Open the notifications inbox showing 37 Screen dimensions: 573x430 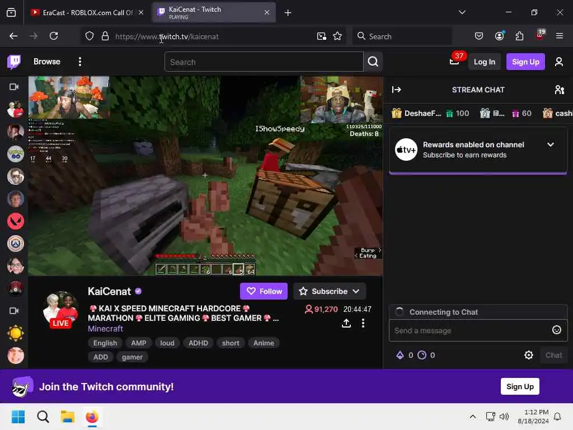pos(454,62)
